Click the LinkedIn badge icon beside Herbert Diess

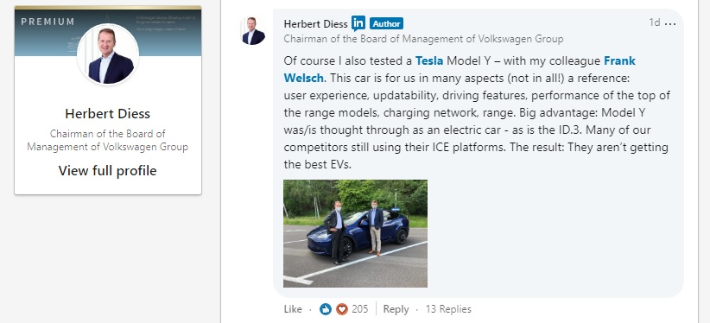358,23
